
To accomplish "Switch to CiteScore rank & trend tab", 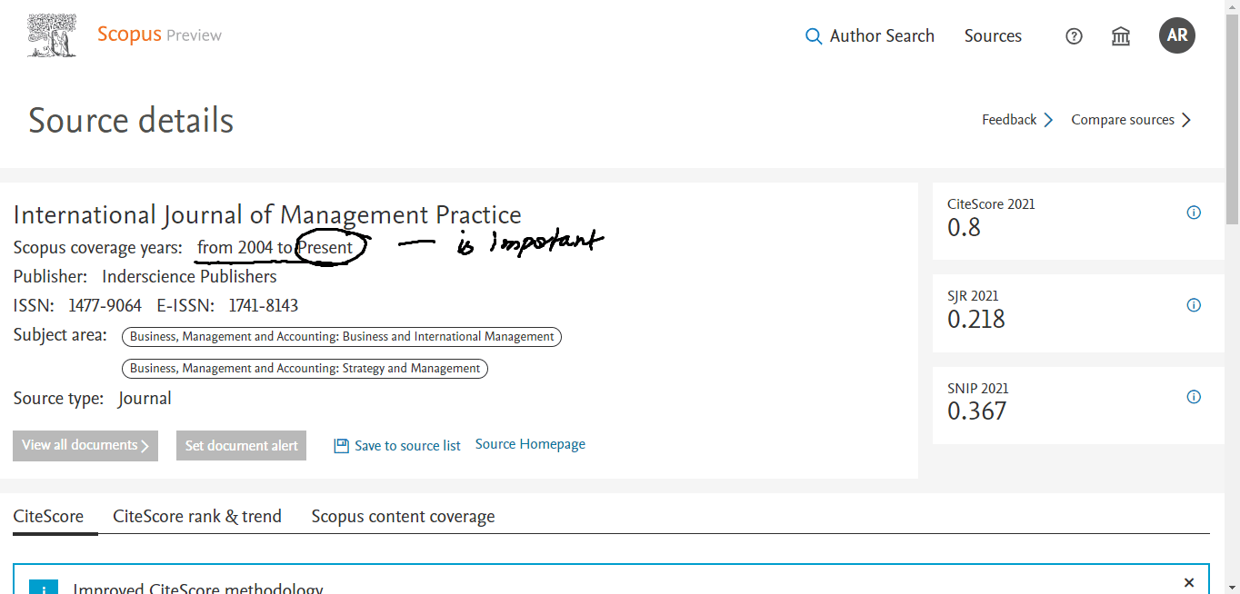I will pos(197,517).
